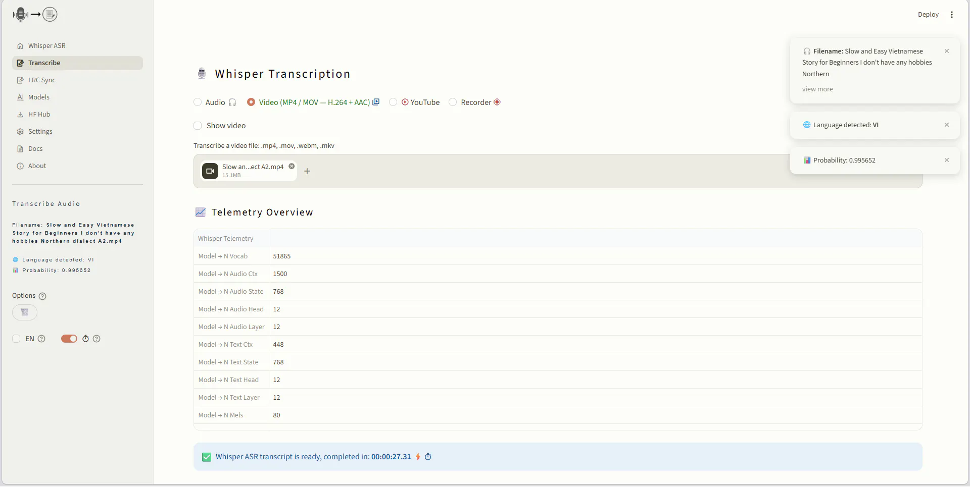Remove the uploaded Slow an...ect A2.mp4 file
The height and width of the screenshot is (487, 970).
click(x=292, y=166)
